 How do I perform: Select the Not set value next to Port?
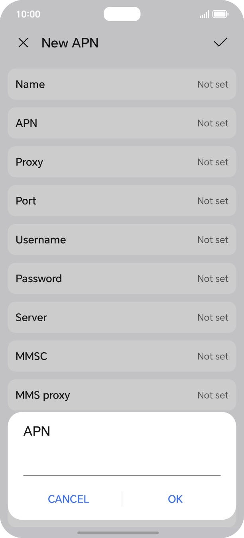tap(213, 200)
